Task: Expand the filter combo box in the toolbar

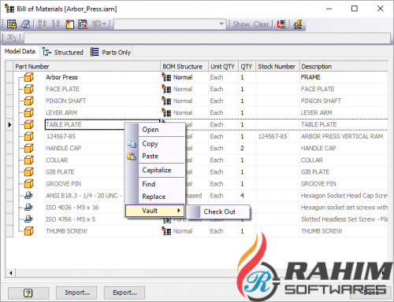Action: (221, 24)
